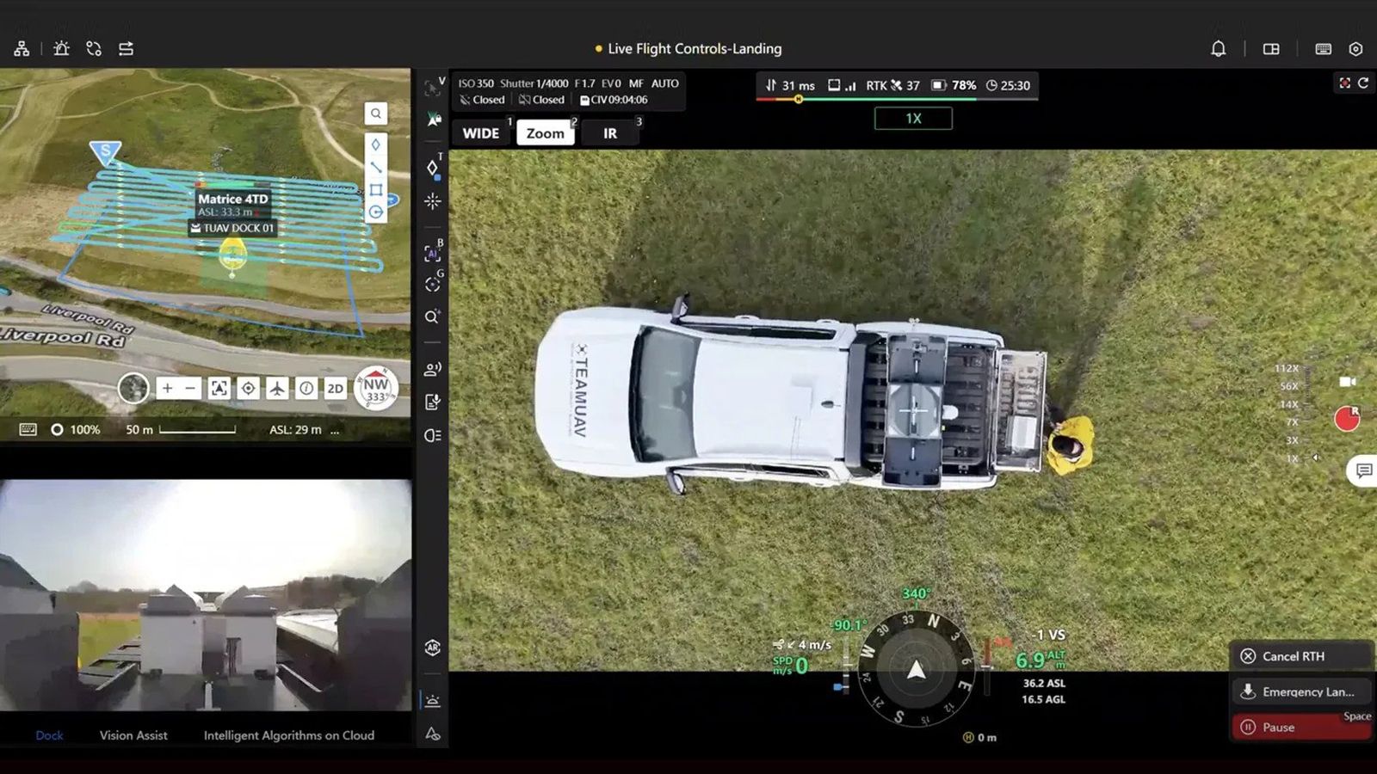The height and width of the screenshot is (774, 1377).
Task: Click the refresh livestream icon
Action: (1363, 83)
